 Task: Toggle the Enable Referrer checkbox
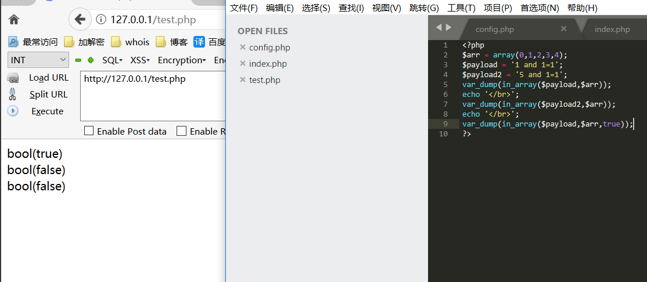coord(181,131)
